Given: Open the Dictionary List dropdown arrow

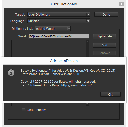Looking at the screenshot, I should coord(69,28).
